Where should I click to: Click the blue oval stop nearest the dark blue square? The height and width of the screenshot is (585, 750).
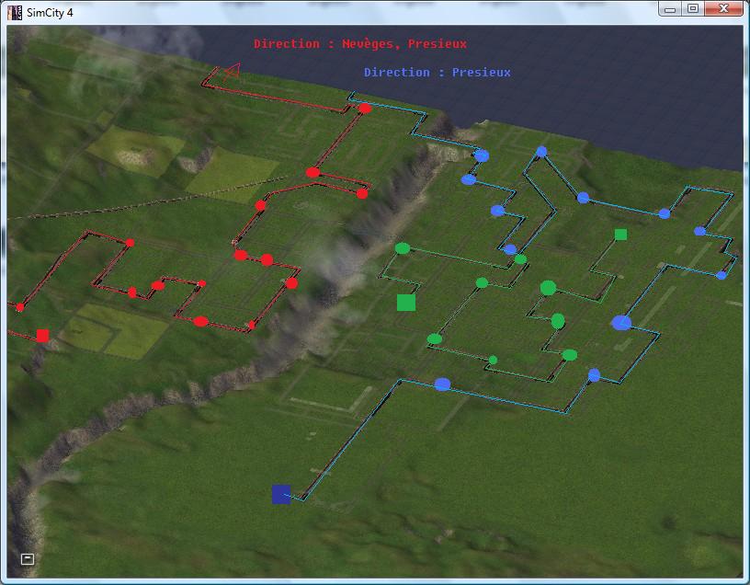click(442, 384)
